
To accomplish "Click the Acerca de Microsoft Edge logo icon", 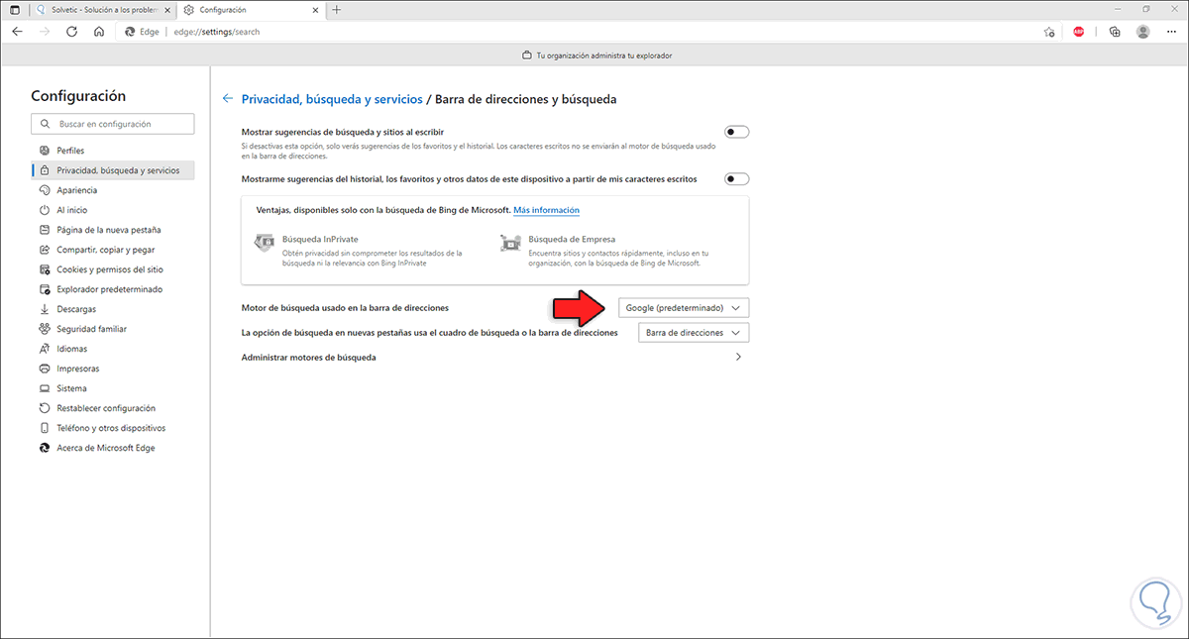I will 45,448.
